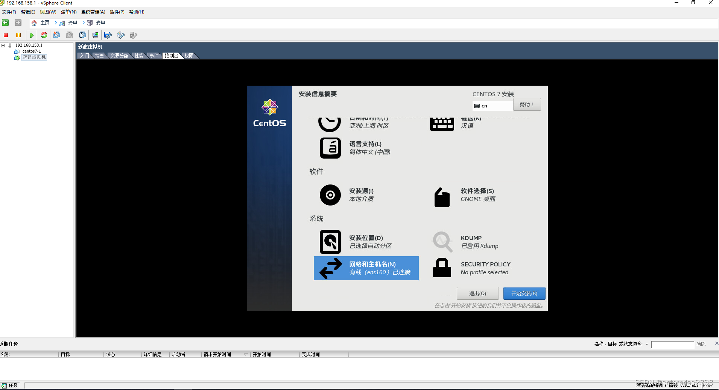Take a snapshot of the virtual machine
This screenshot has width=719, height=390.
(x=57, y=35)
